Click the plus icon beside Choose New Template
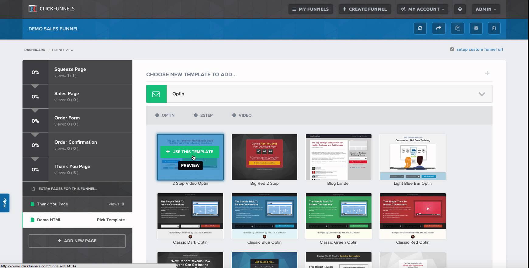 (x=487, y=73)
